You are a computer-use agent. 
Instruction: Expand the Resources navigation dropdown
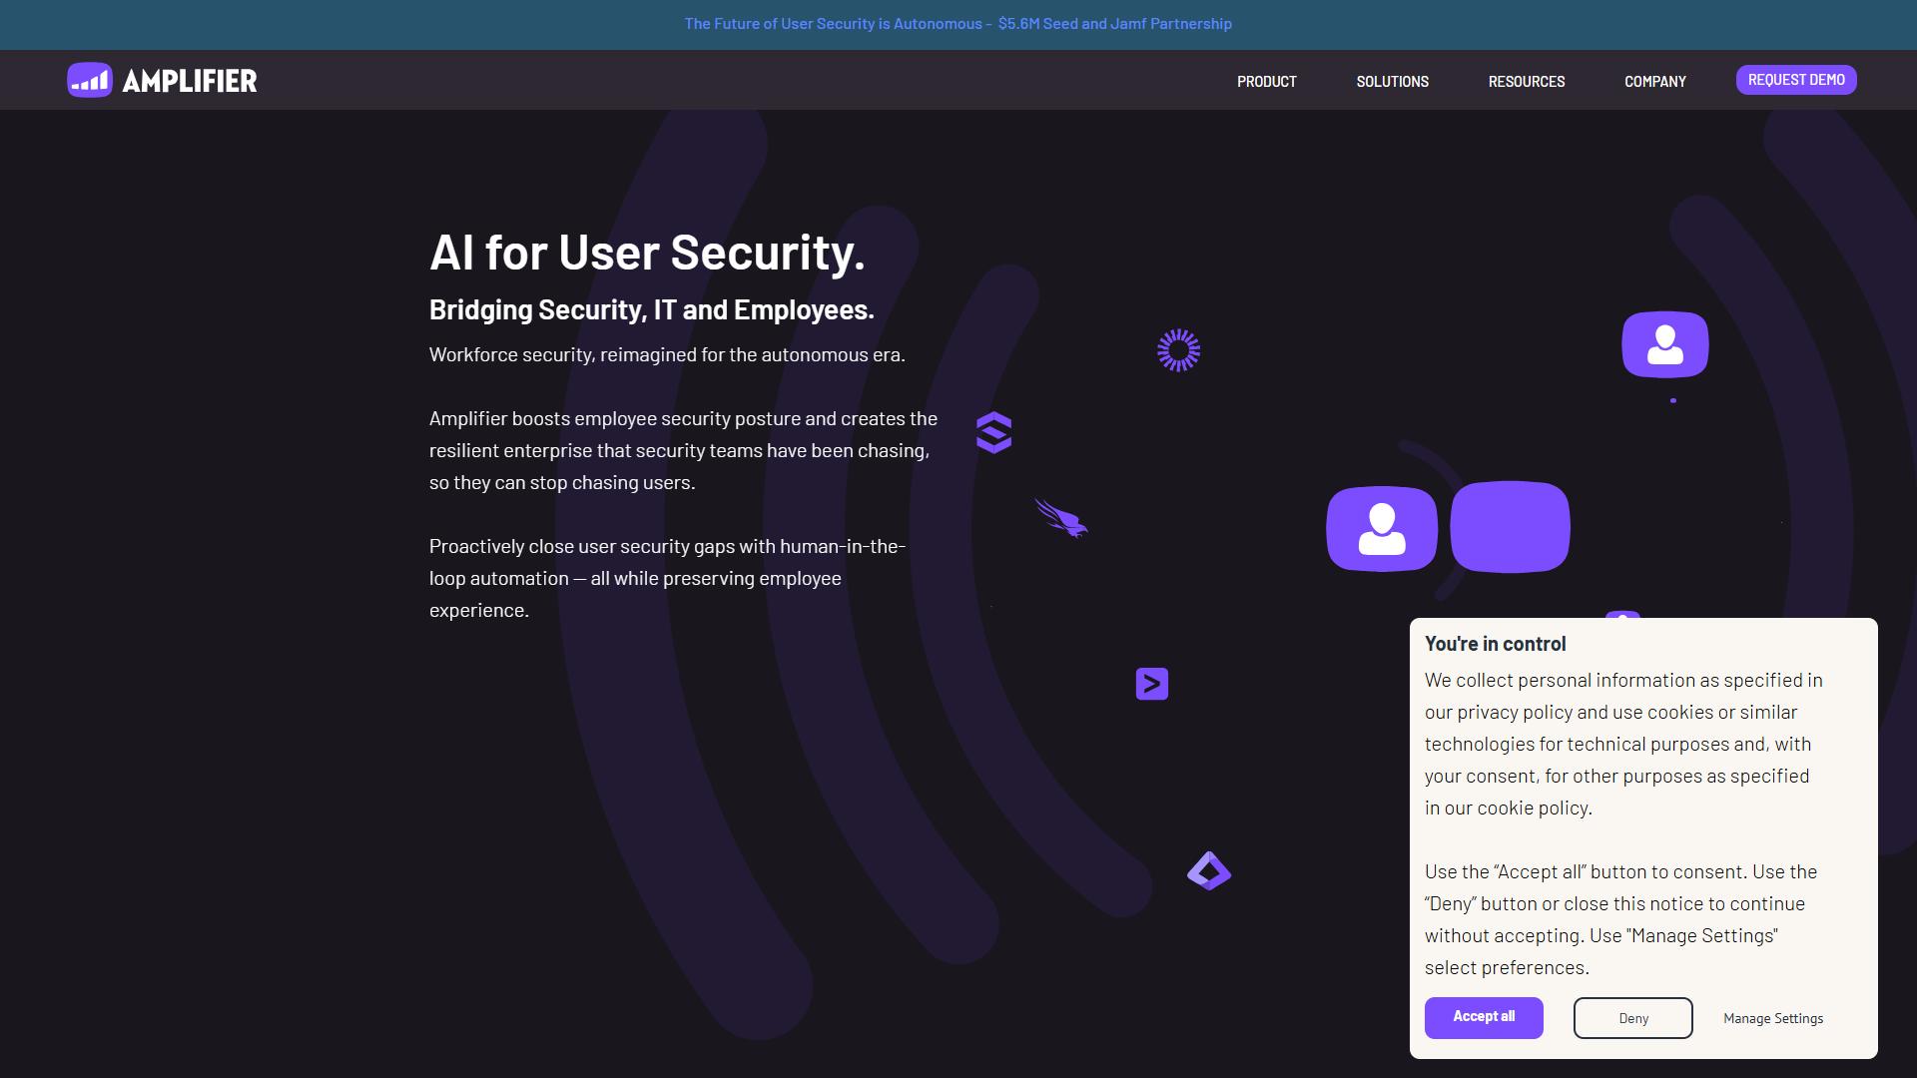(1527, 81)
